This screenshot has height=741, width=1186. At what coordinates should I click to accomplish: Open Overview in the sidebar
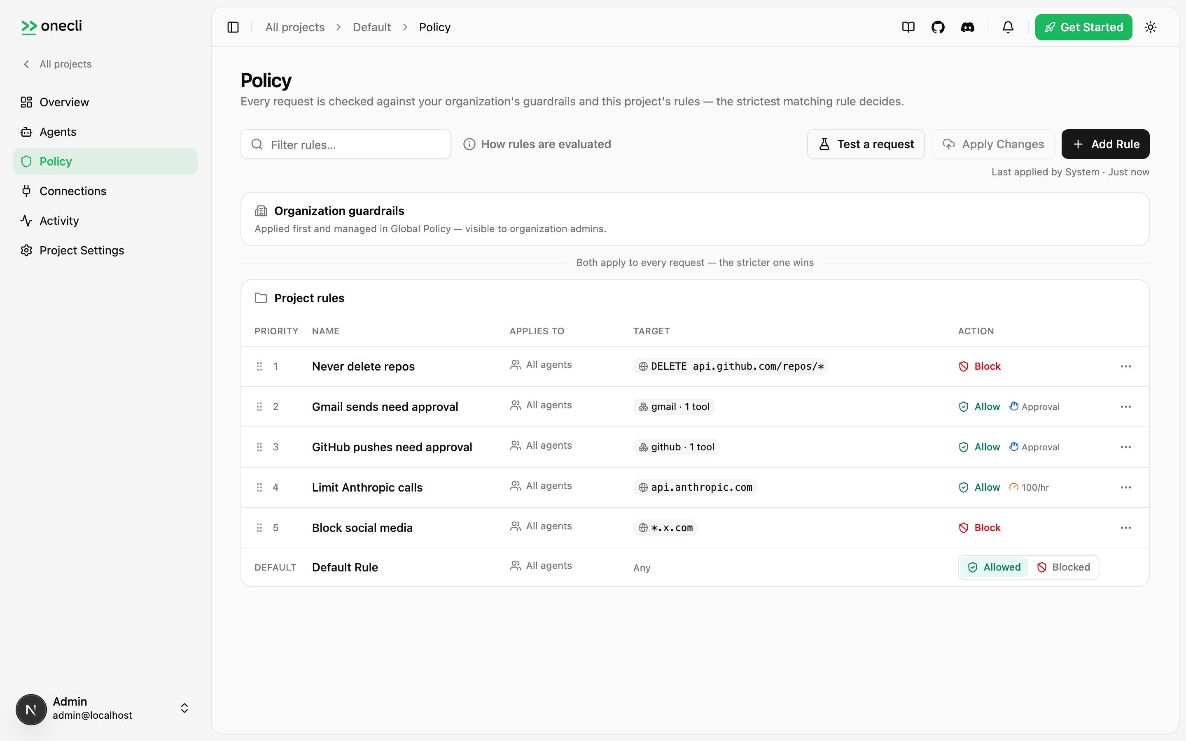(105, 102)
